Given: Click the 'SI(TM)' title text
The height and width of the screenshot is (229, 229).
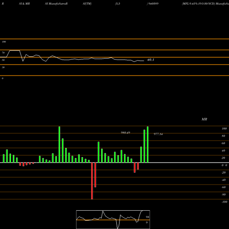Looking at the screenshot, I should tap(87, 4).
